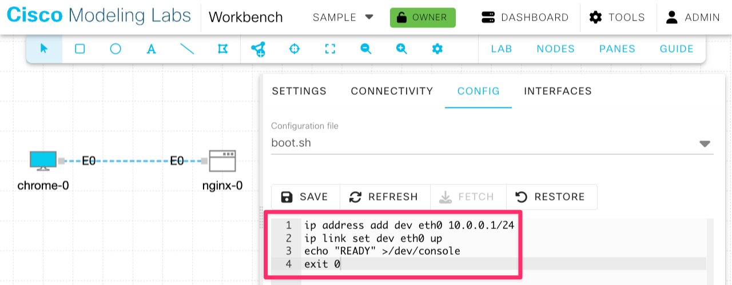Open the workbench settings gear
Image resolution: width=732 pixels, height=285 pixels.
pos(437,49)
